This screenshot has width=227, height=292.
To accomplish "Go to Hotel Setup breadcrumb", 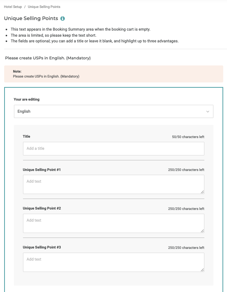I will pos(13,7).
